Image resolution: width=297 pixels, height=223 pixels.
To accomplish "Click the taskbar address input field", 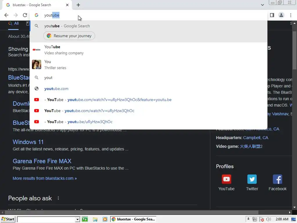I will [x=46, y=220].
